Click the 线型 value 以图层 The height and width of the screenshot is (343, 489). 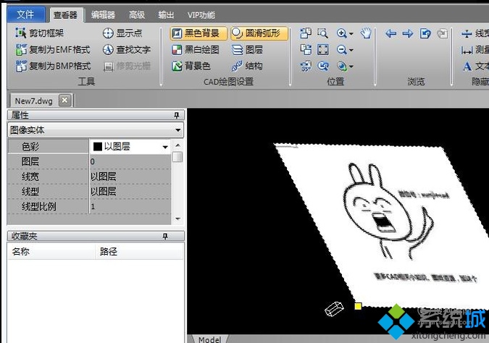[130, 191]
